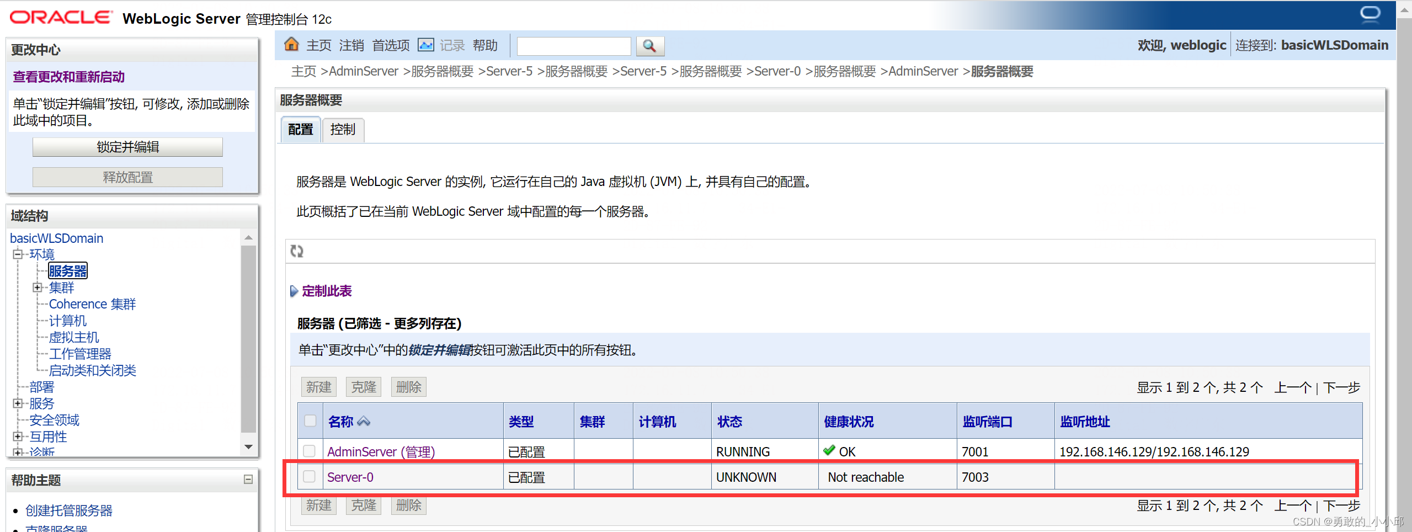1412x532 pixels.
Task: Open the Server-0 server link
Action: (x=350, y=477)
